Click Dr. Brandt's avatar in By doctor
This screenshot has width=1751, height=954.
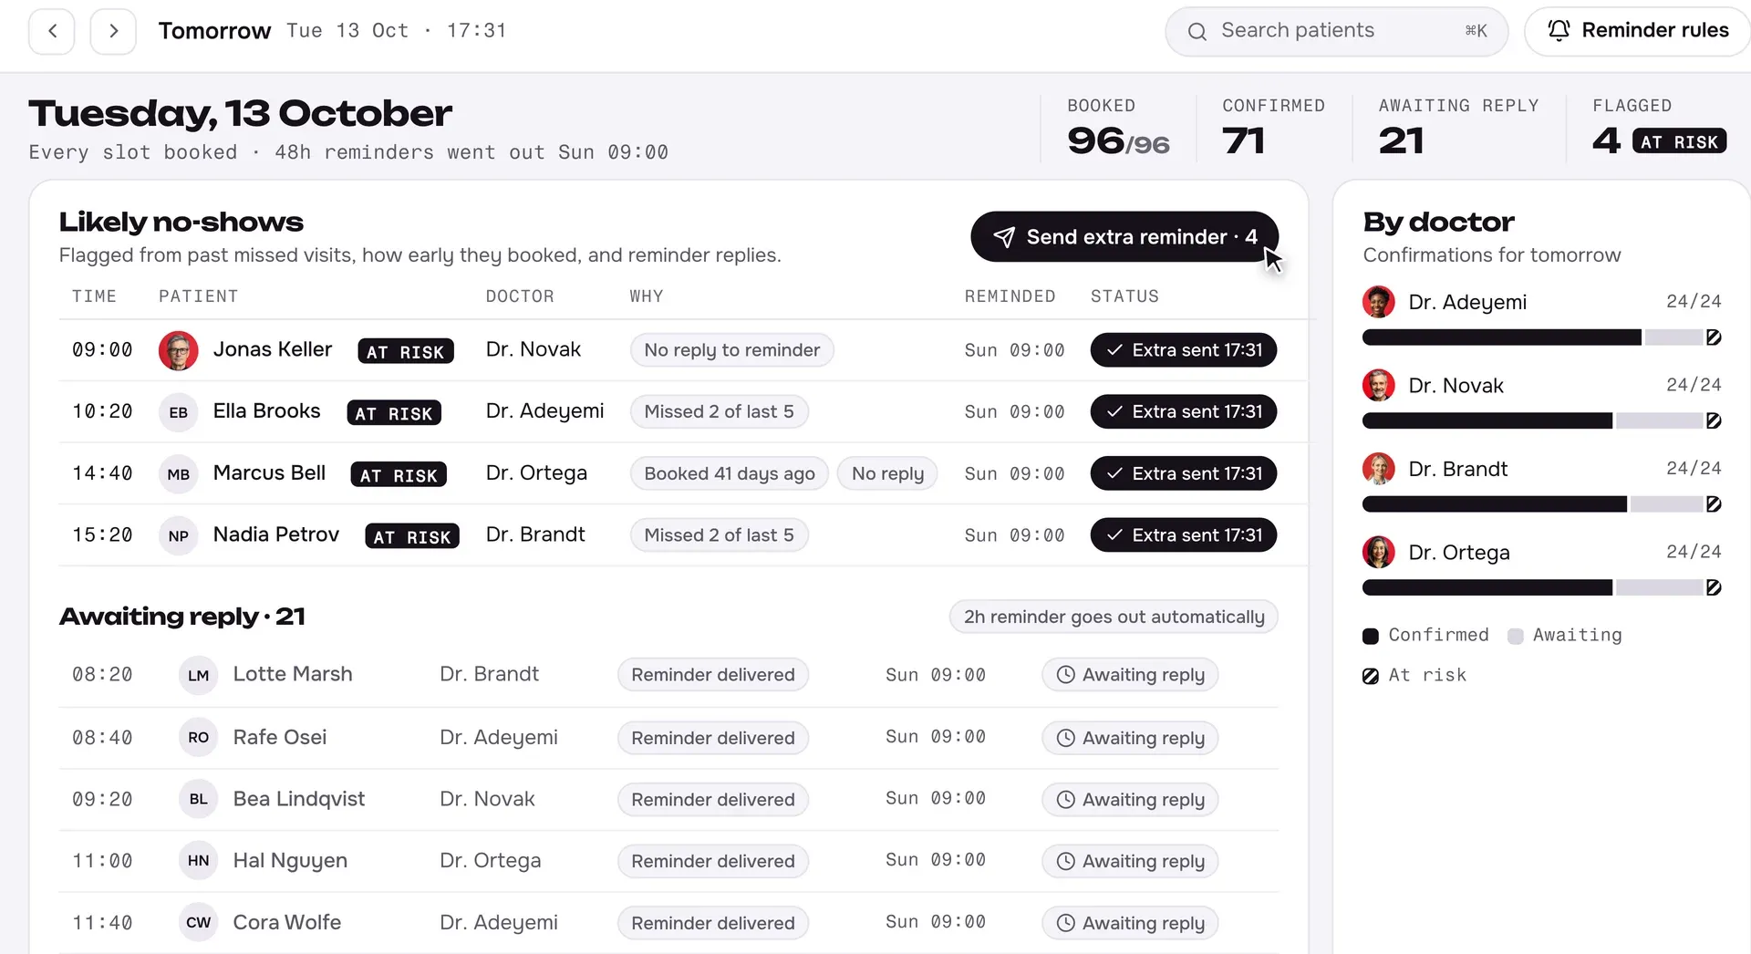pyautogui.click(x=1379, y=469)
